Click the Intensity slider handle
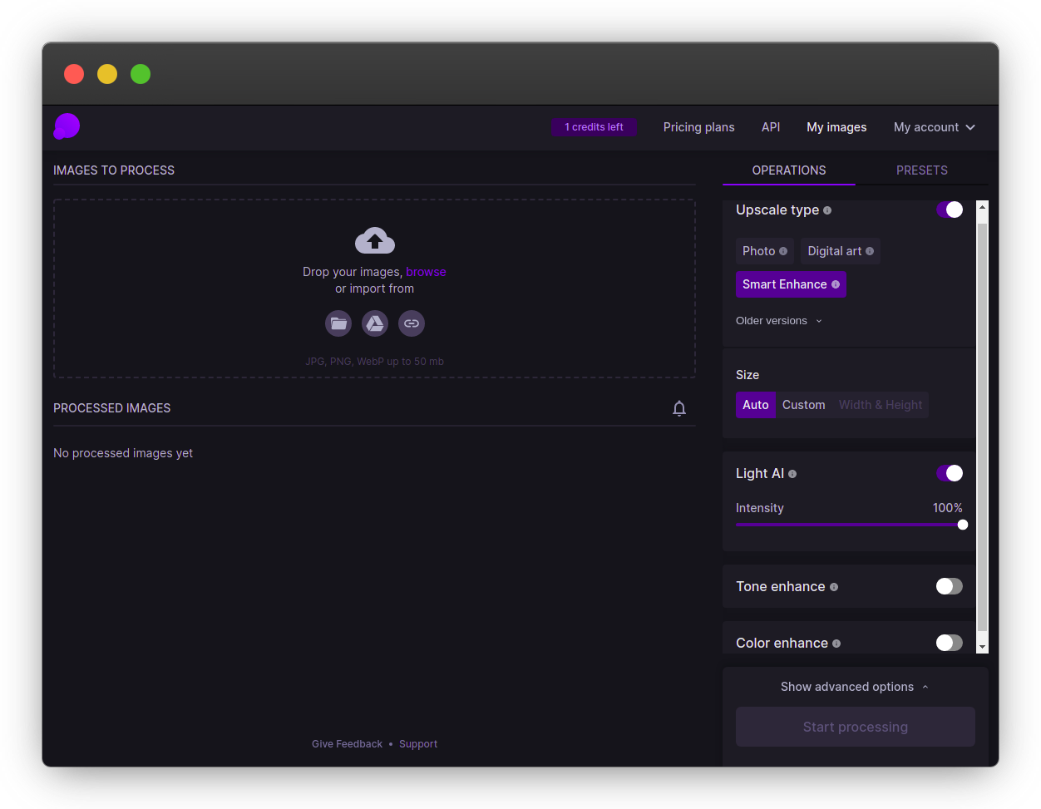Viewport: 1041px width, 809px height. 963,525
